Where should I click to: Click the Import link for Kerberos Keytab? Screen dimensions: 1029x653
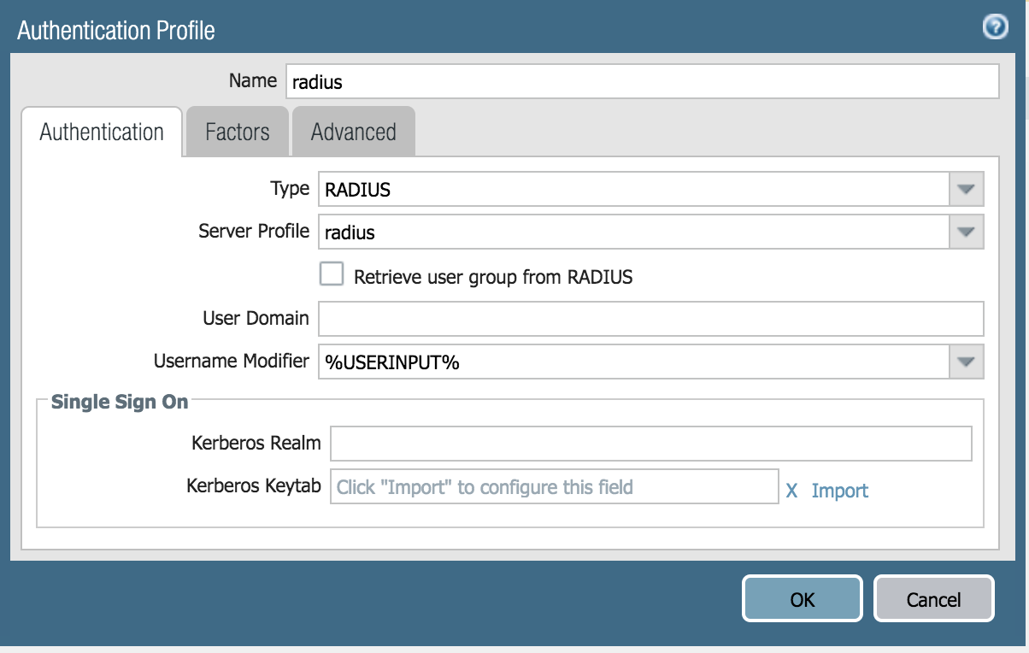click(839, 491)
